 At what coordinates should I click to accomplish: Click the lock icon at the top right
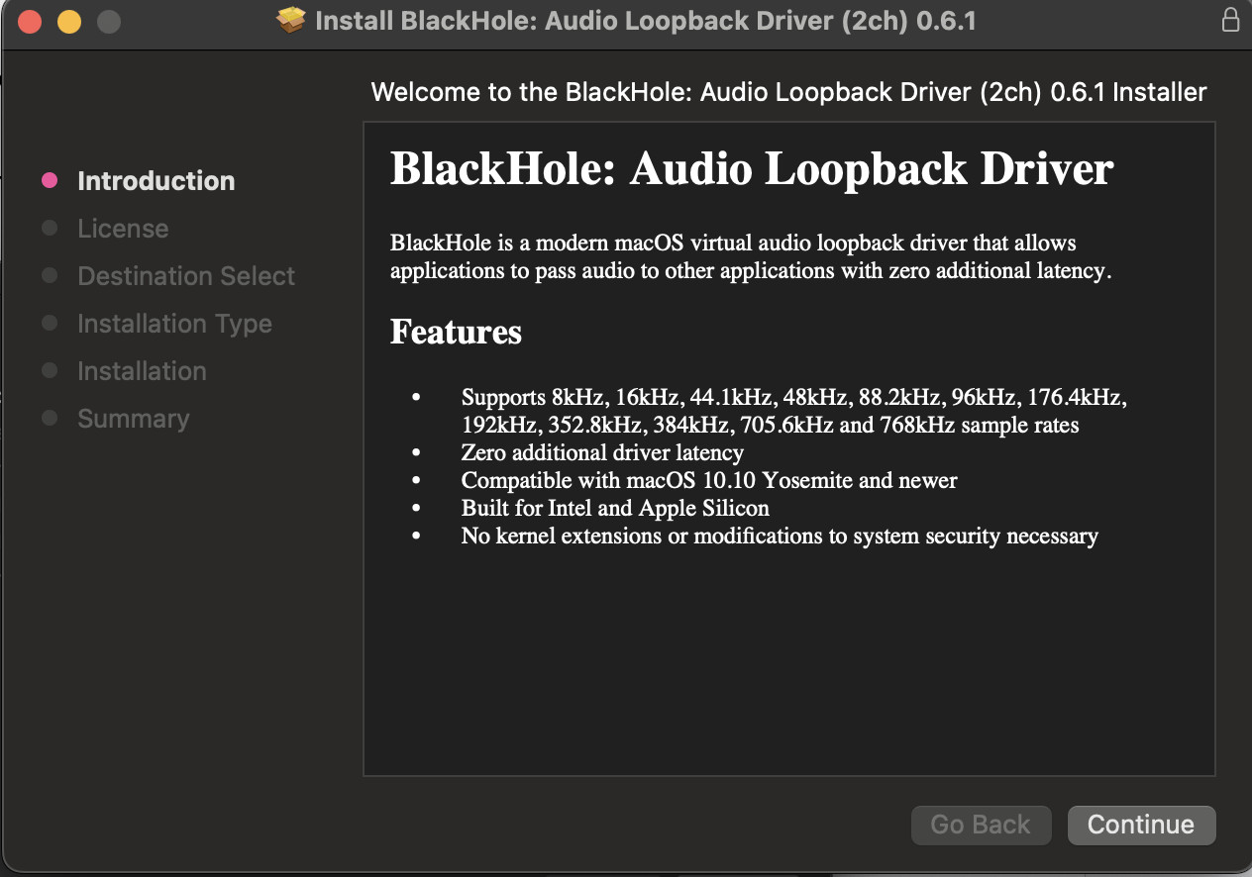point(1231,19)
